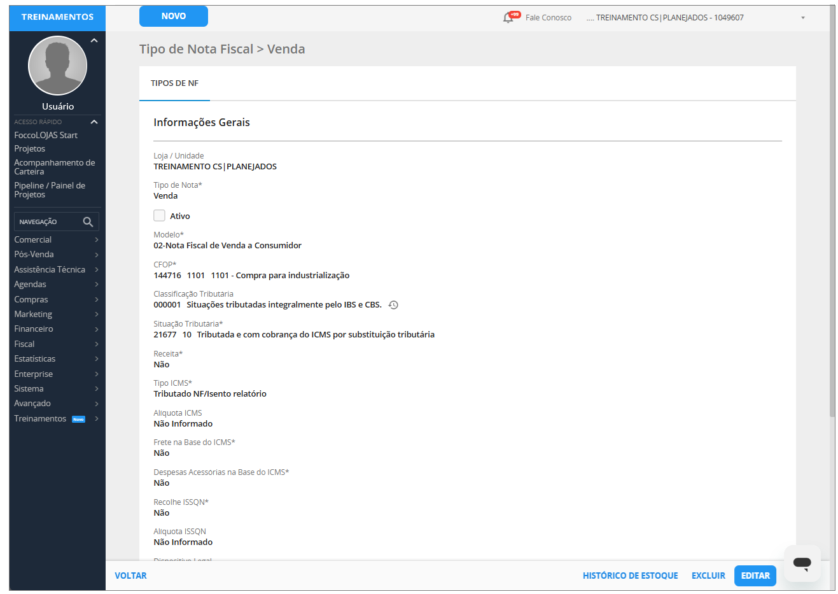Collapse the Acesso Rápido section
Image resolution: width=838 pixels, height=594 pixels.
pos(94,122)
